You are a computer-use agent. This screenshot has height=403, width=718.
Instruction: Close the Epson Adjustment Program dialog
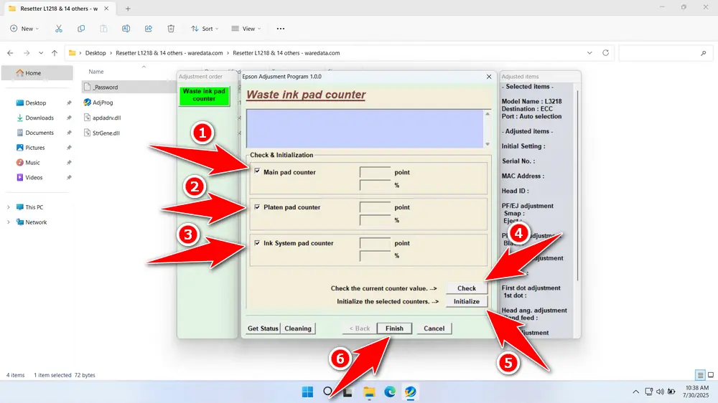coord(489,77)
